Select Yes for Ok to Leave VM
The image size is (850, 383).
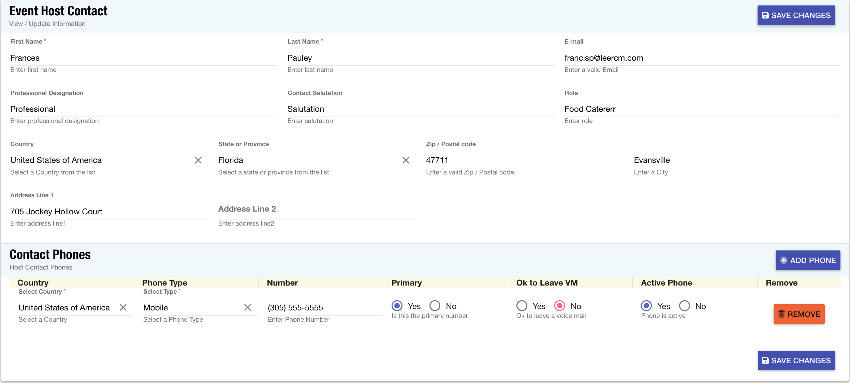(522, 306)
